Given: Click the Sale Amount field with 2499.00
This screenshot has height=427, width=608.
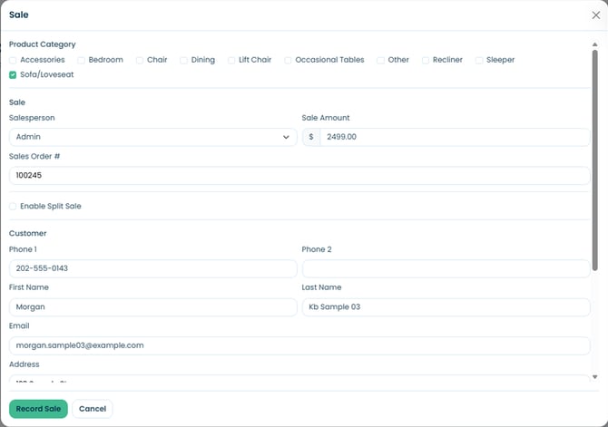Looking at the screenshot, I should (456, 137).
